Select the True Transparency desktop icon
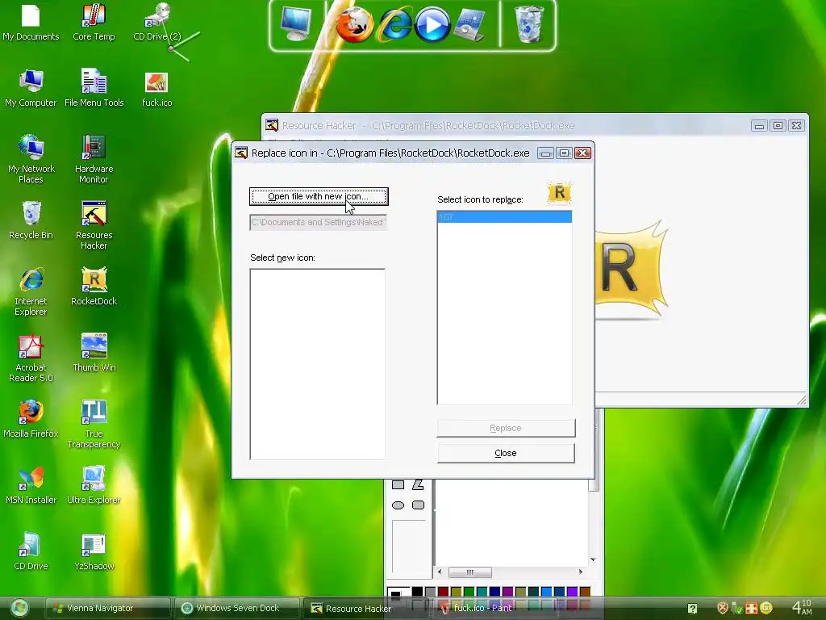Image resolution: width=826 pixels, height=620 pixels. tap(94, 425)
